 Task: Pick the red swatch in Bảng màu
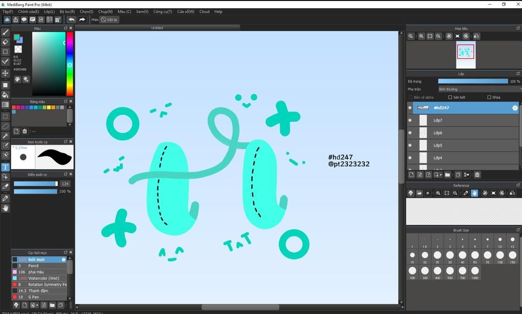[14, 107]
